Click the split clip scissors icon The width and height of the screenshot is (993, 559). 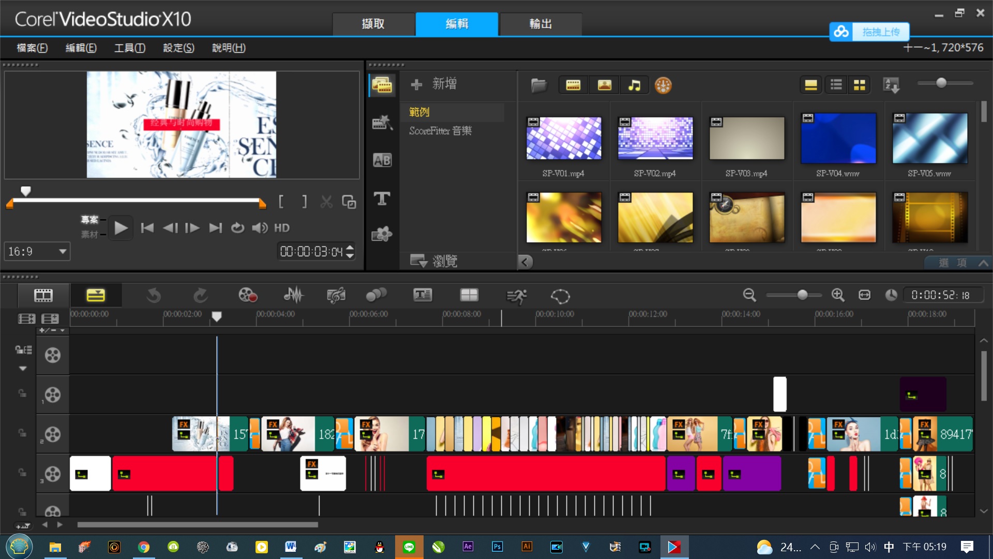coord(326,201)
